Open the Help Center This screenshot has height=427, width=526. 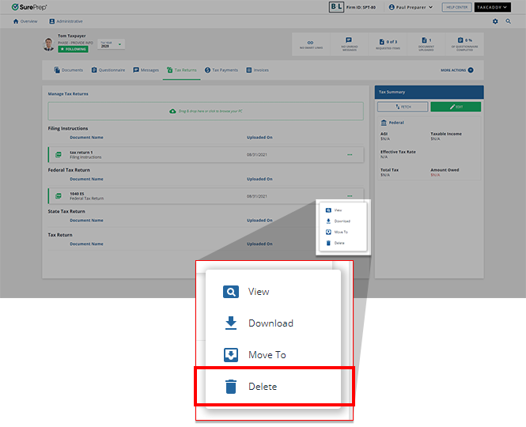click(x=456, y=7)
